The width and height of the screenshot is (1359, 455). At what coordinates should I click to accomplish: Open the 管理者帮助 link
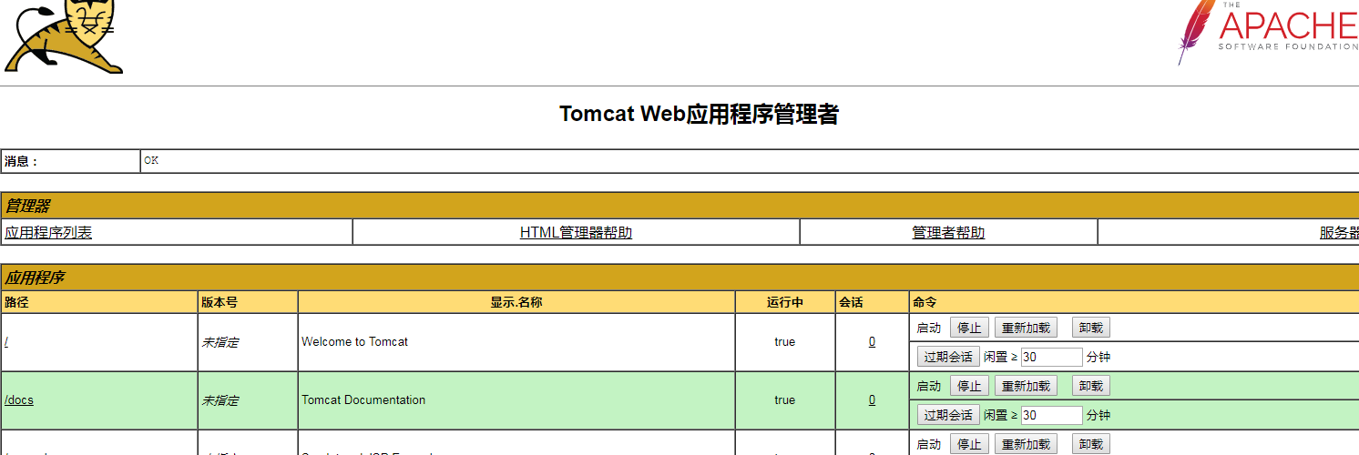948,232
